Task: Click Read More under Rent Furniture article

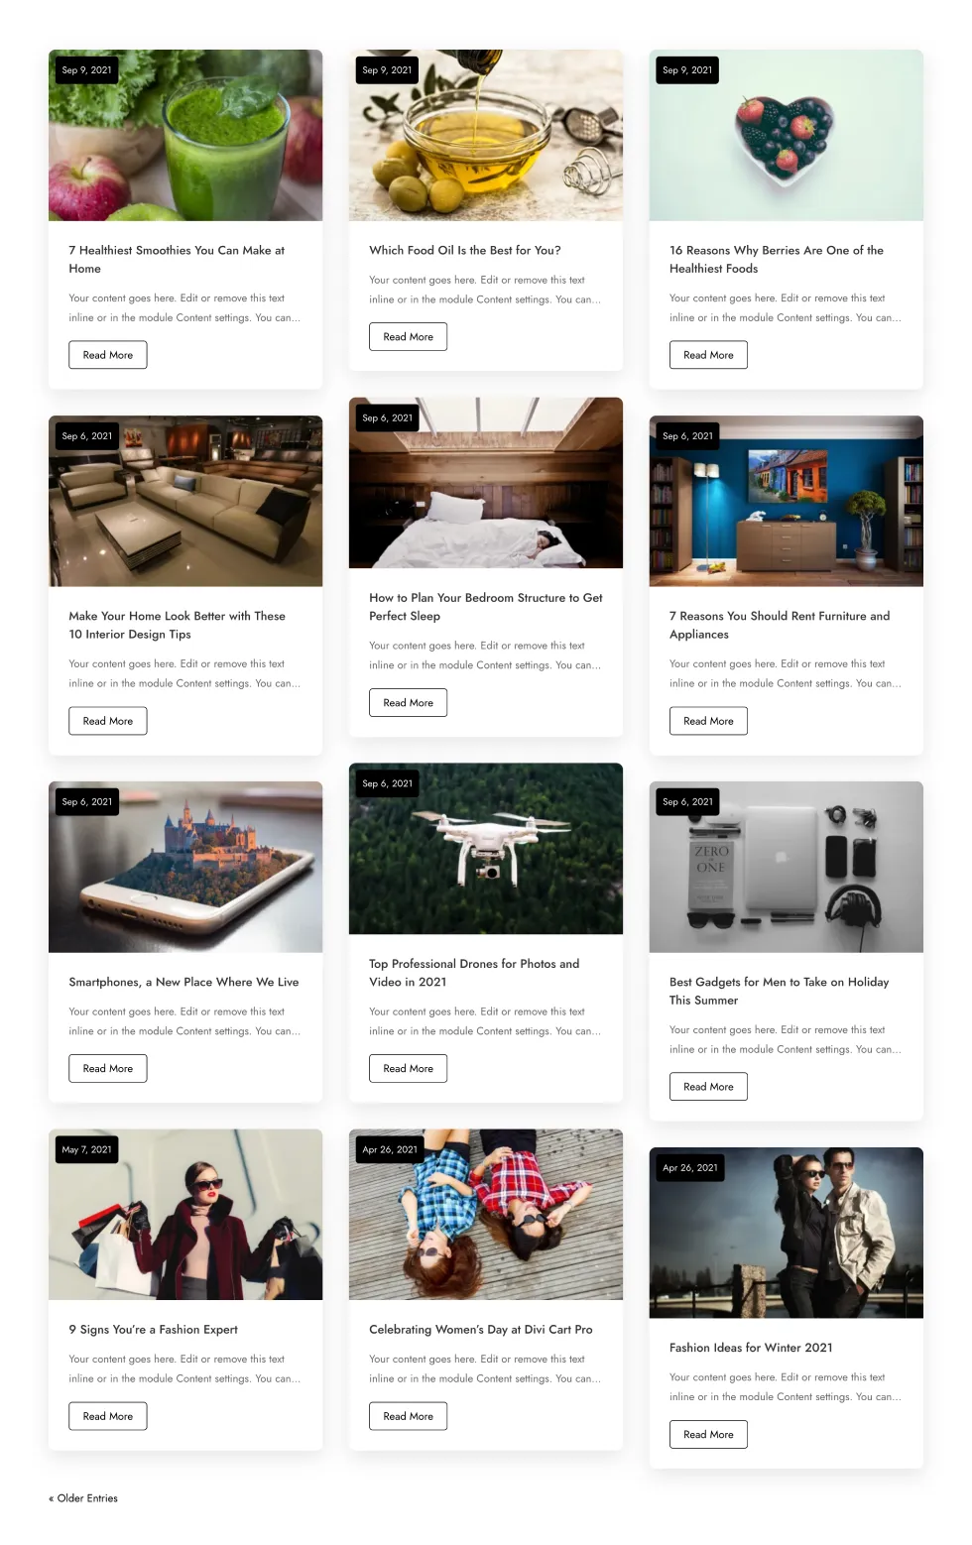Action: [708, 721]
